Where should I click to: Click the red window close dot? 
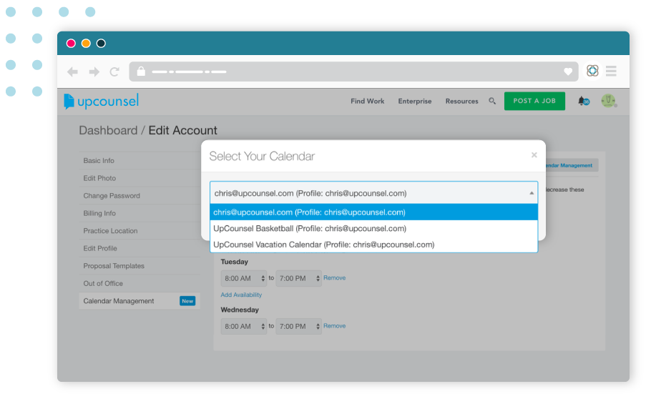(71, 43)
